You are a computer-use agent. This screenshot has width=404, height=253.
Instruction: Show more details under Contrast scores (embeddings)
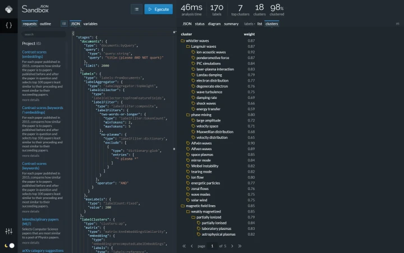tap(31, 100)
